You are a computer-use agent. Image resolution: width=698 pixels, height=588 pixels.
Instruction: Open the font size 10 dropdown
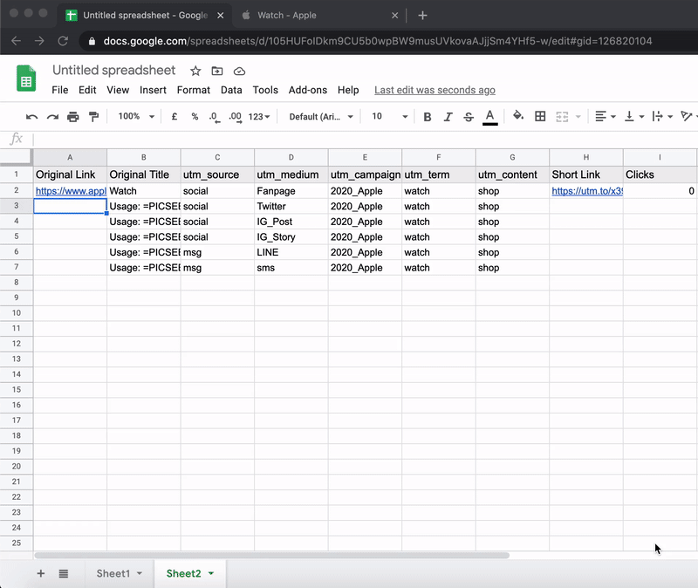click(389, 117)
